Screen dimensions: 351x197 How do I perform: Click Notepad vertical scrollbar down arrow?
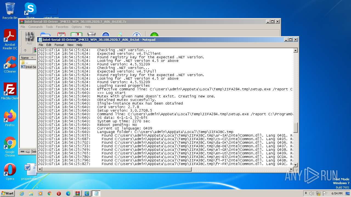[x=296, y=165]
